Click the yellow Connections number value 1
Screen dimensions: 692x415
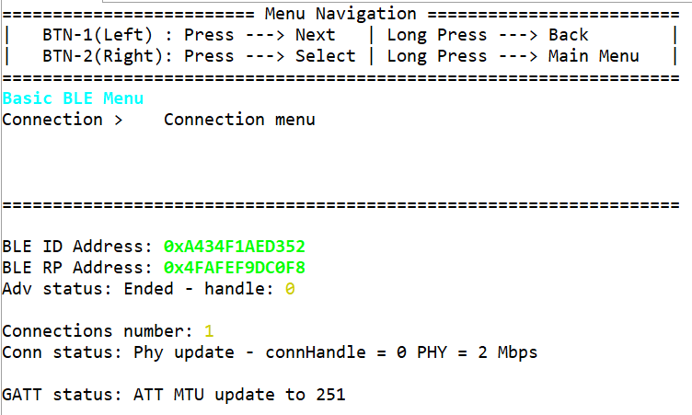click(x=209, y=331)
